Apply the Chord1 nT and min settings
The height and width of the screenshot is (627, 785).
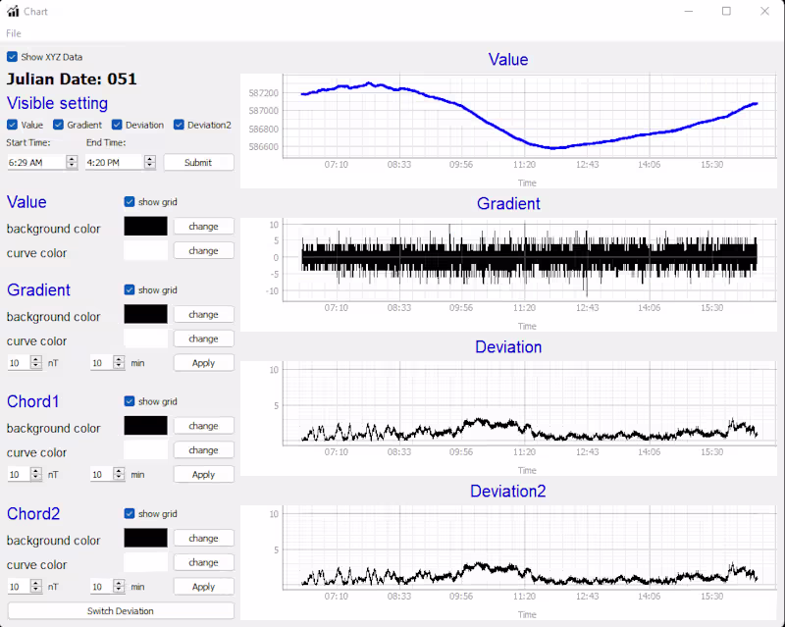click(x=204, y=474)
